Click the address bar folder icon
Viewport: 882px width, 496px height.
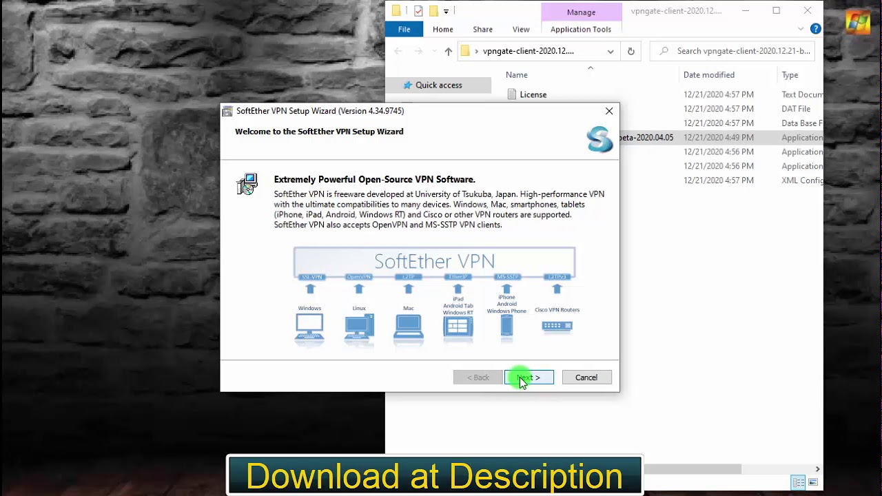click(465, 51)
